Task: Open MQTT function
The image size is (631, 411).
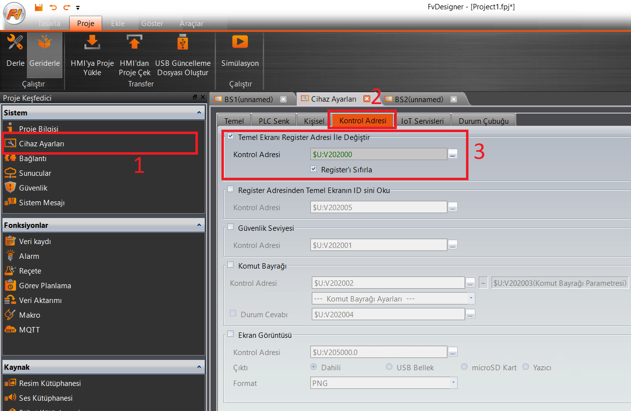Action: tap(29, 329)
